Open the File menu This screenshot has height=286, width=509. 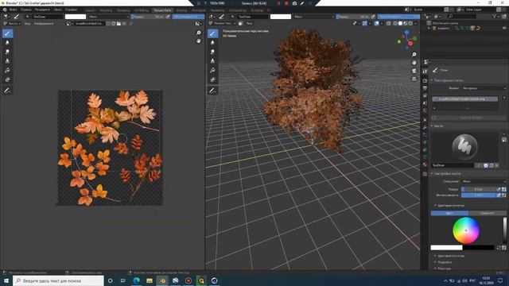pos(13,10)
